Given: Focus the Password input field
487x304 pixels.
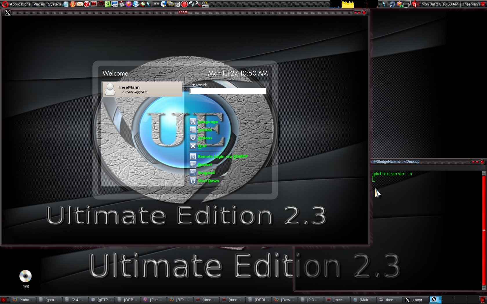Looking at the screenshot, I should 228,91.
